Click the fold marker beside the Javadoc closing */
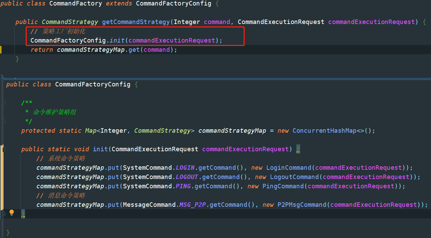This screenshot has width=431, height=238. click(x=4, y=121)
